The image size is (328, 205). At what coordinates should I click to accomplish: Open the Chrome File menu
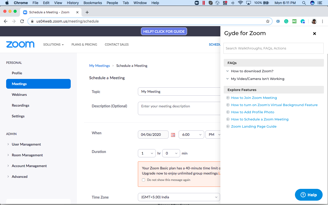tap(35, 3)
